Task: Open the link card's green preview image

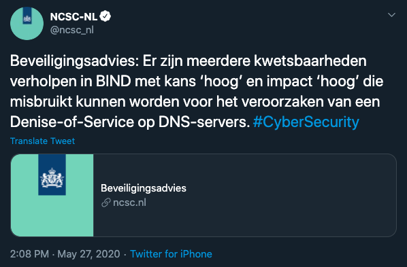Action: coord(52,195)
